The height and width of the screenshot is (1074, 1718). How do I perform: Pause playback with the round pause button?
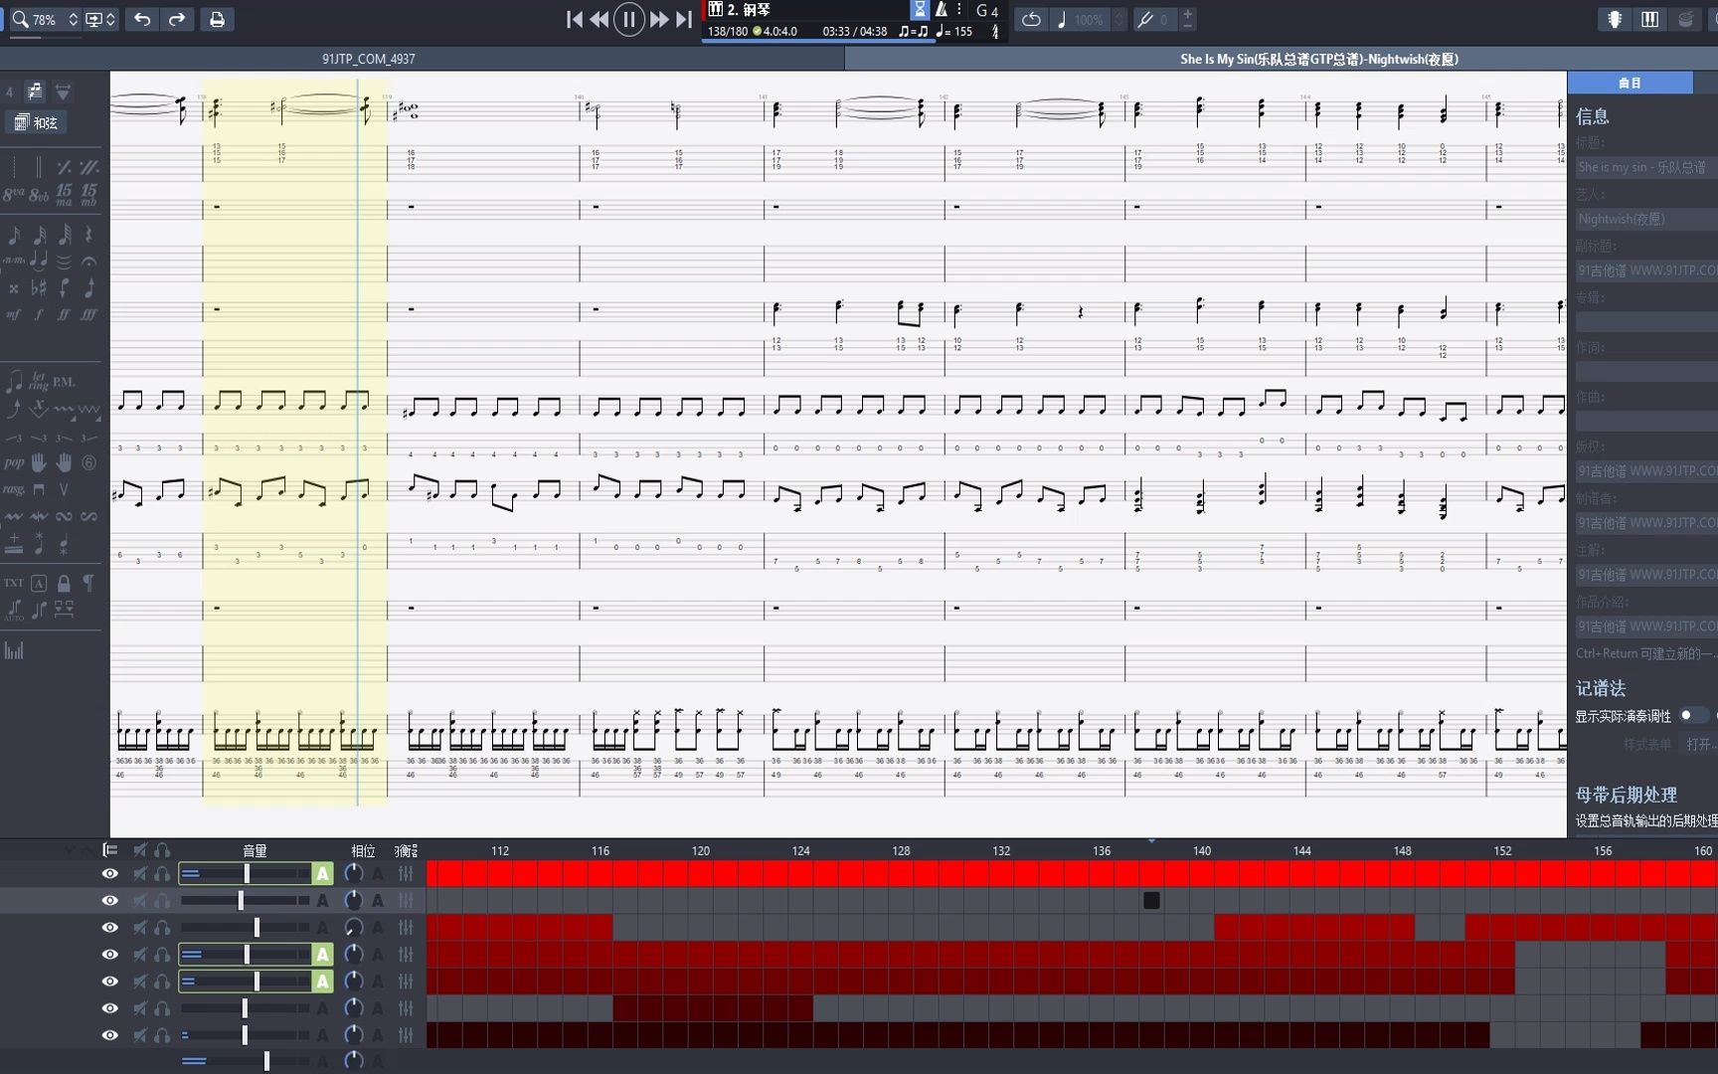tap(629, 19)
